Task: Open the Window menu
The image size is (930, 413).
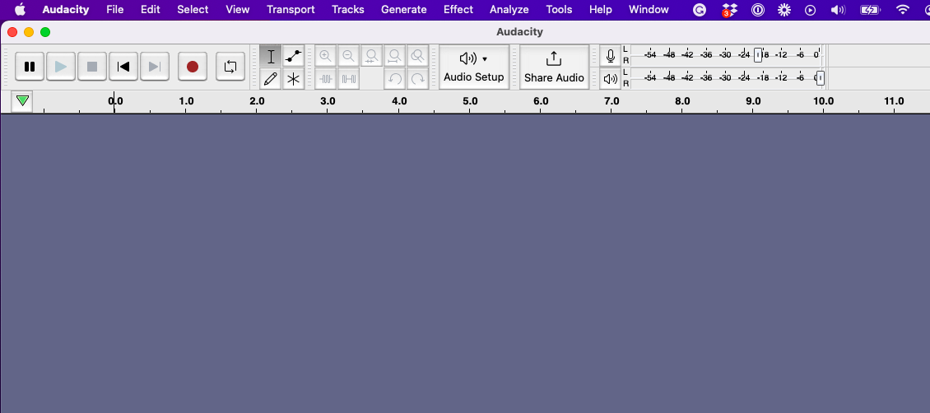Action: pyautogui.click(x=649, y=10)
